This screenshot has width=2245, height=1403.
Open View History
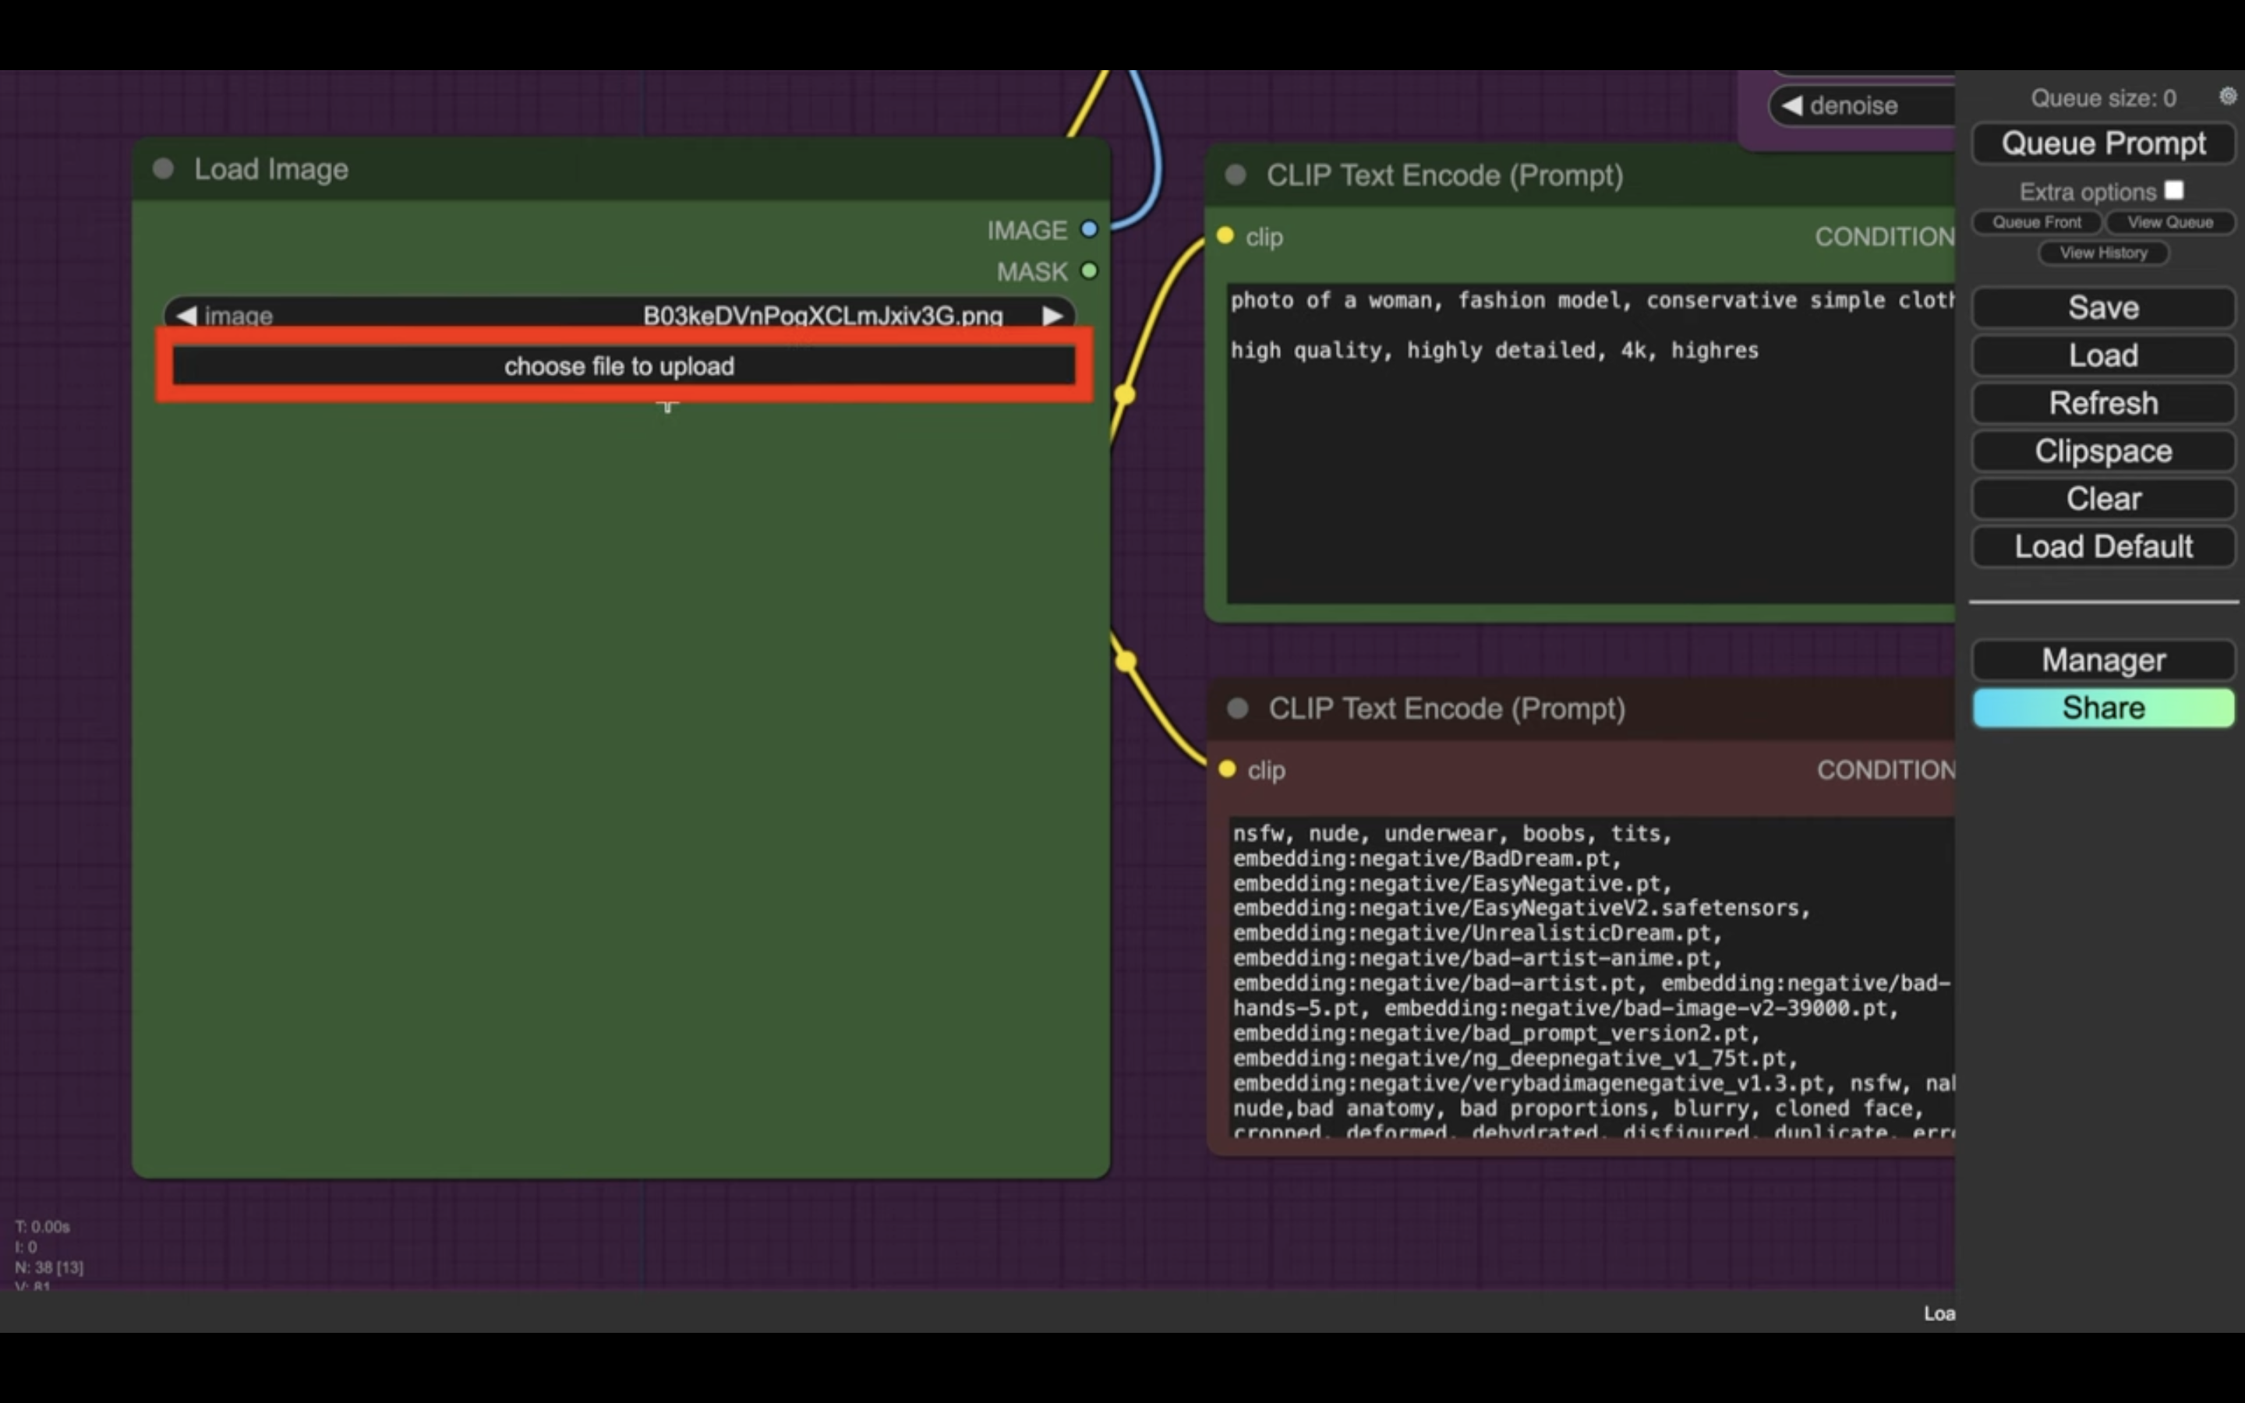2103,253
